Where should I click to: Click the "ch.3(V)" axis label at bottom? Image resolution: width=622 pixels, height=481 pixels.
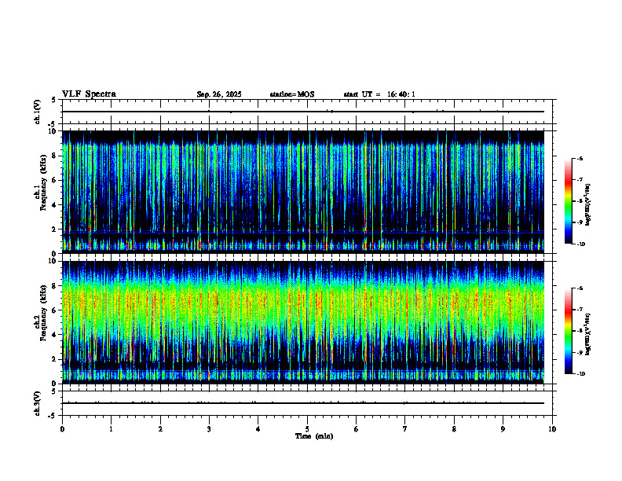[x=37, y=403]
